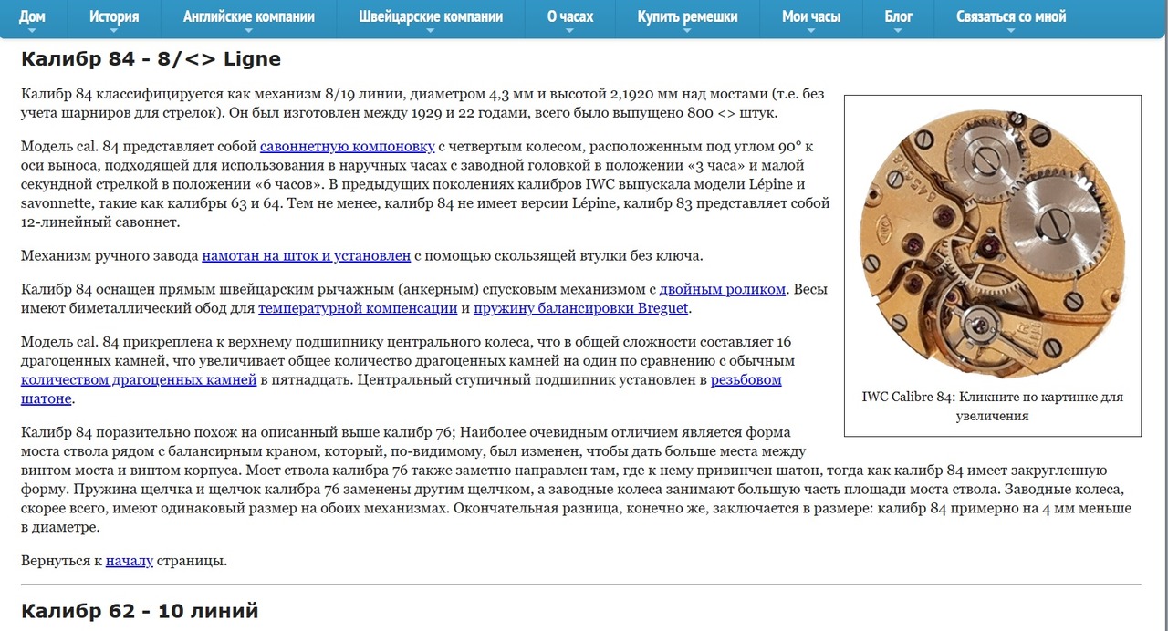The width and height of the screenshot is (1168, 631).
Task: Open the Дом menu item
Action: 32,16
